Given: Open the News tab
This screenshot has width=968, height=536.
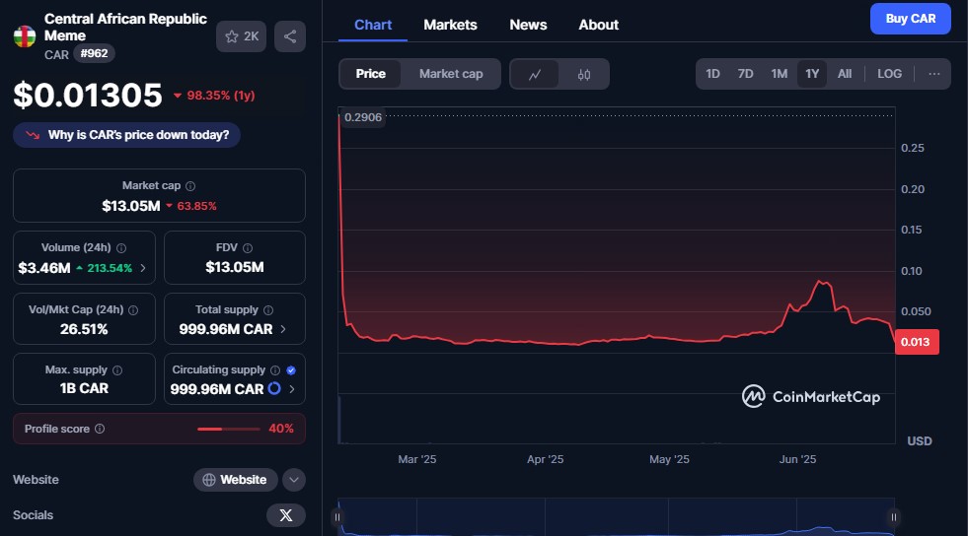Looking at the screenshot, I should point(528,26).
